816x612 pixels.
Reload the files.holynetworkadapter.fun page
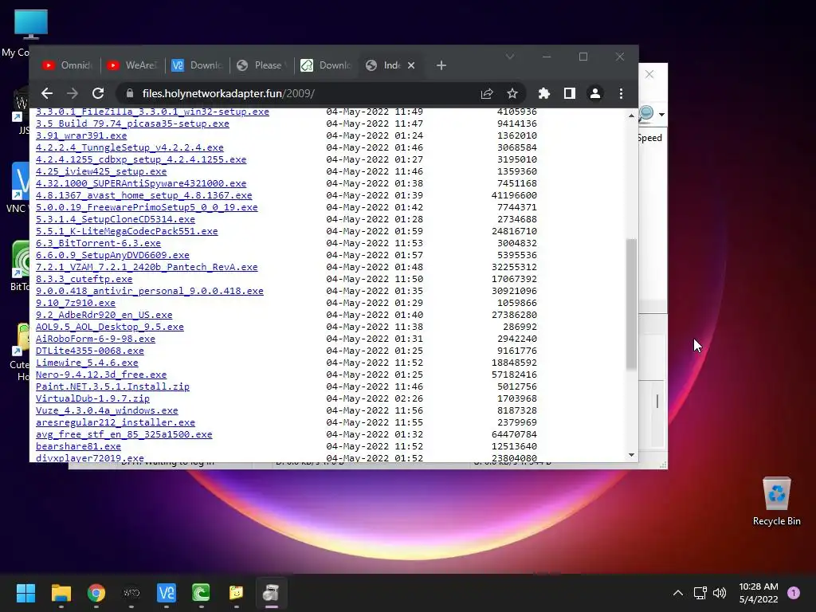(x=98, y=94)
